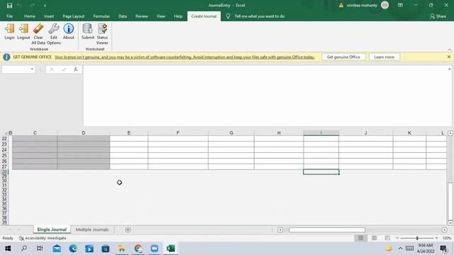Open the View ribbon tab
The width and height of the screenshot is (454, 255).
(x=161, y=16)
